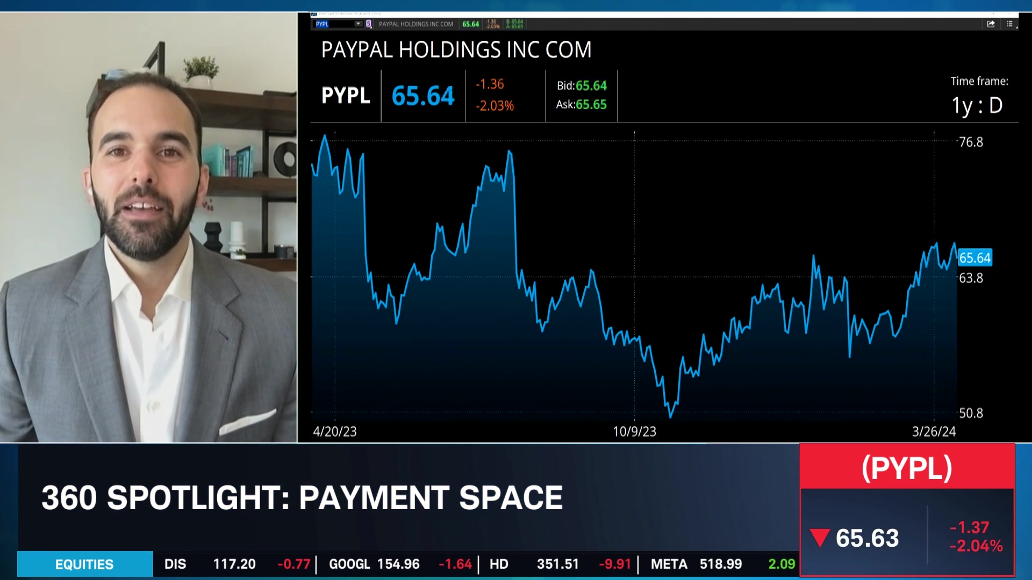This screenshot has width=1032, height=580.
Task: Click the large blue 65.64 price
Action: coord(423,96)
